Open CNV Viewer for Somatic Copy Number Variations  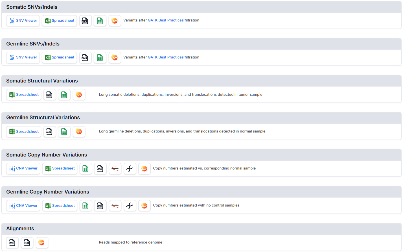point(23,169)
